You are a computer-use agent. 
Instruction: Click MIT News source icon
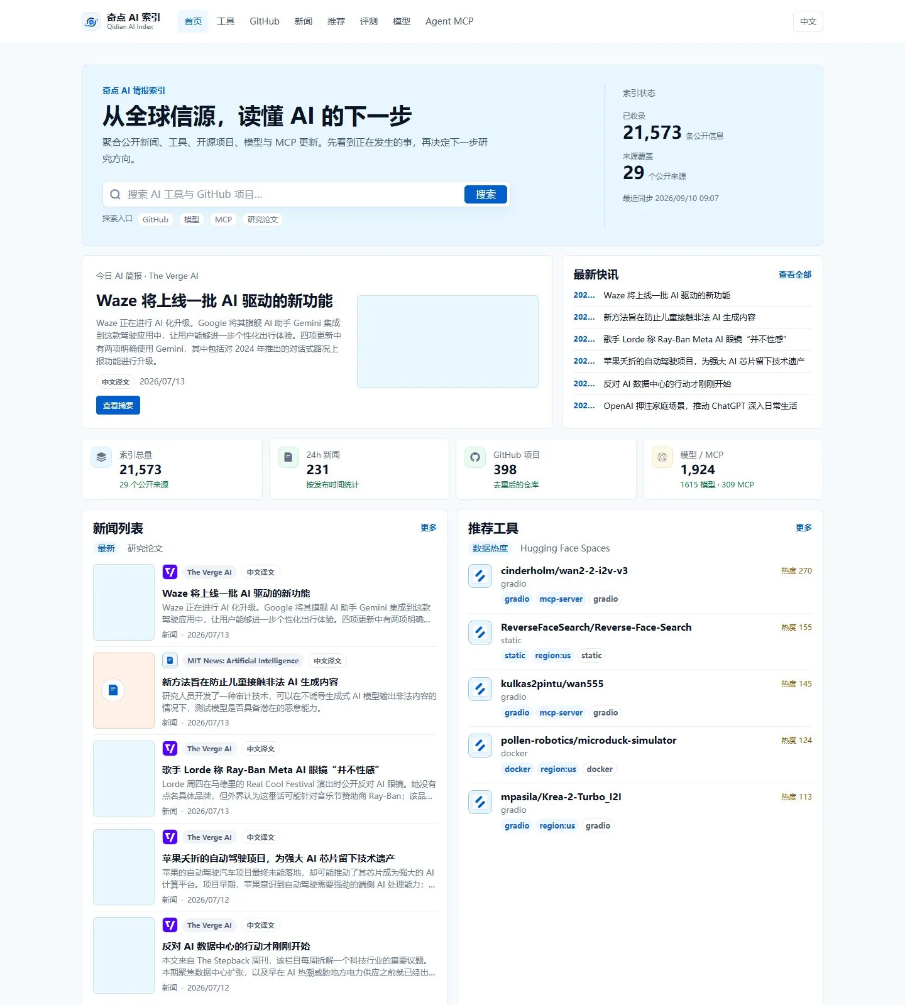click(x=170, y=661)
